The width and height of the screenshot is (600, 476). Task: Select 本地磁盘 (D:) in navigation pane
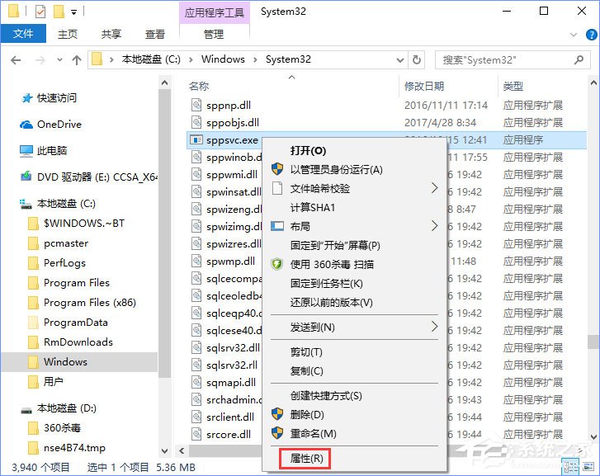(58, 408)
